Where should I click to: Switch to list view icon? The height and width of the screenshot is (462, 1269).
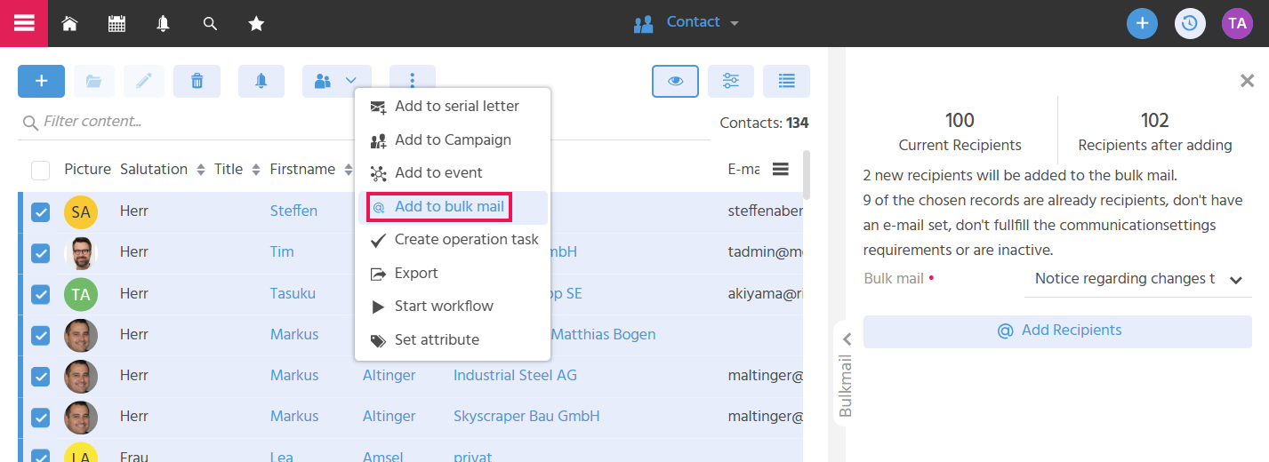[x=786, y=81]
